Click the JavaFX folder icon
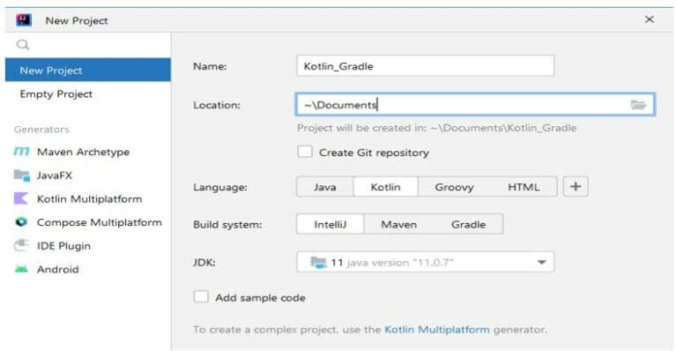Image resolution: width=677 pixels, height=351 pixels. pos(21,175)
